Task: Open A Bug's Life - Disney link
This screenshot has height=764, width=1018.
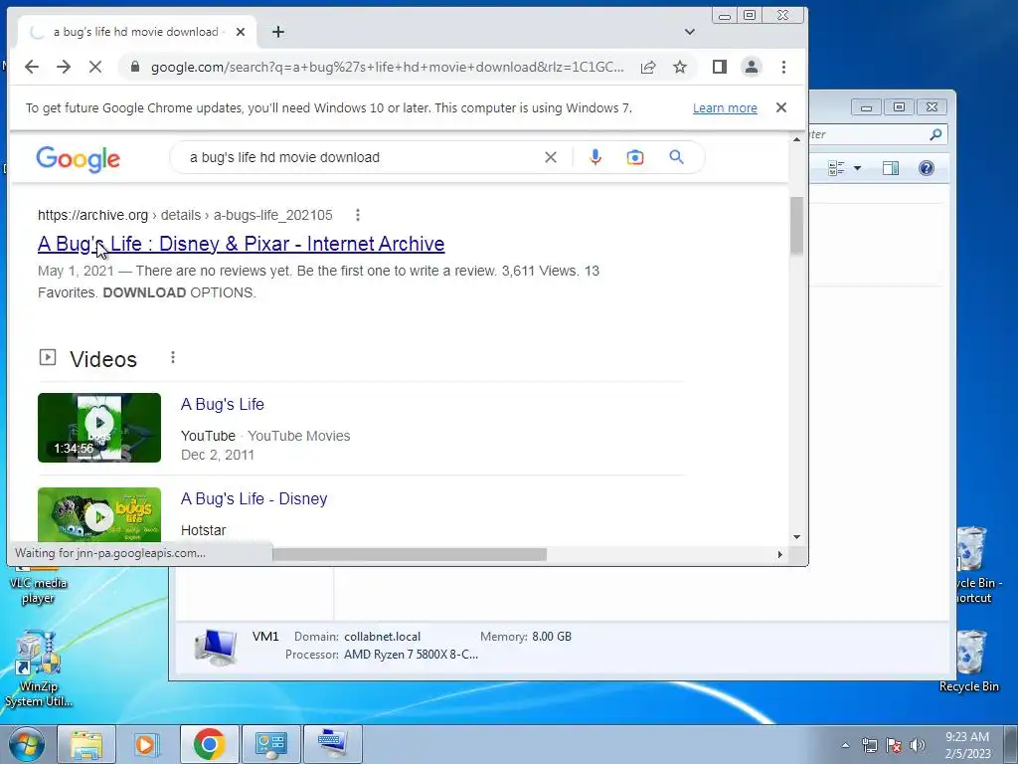Action: 254,499
